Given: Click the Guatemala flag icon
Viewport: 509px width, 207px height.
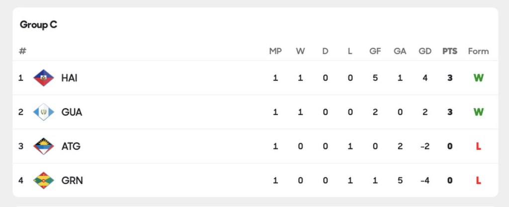Looking at the screenshot, I should tap(44, 112).
